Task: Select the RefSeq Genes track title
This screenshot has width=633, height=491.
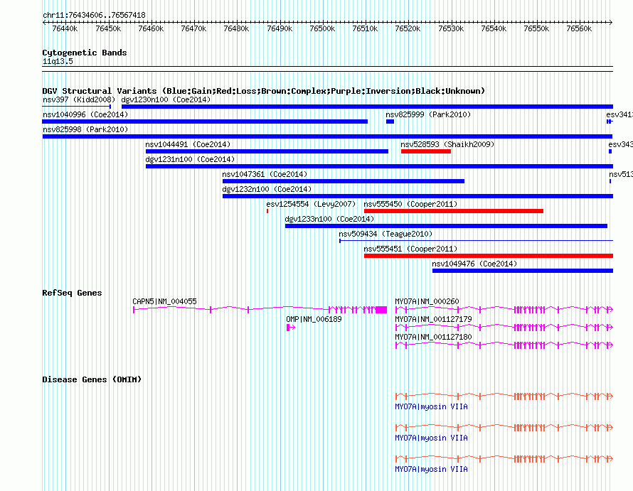Action: pos(72,293)
